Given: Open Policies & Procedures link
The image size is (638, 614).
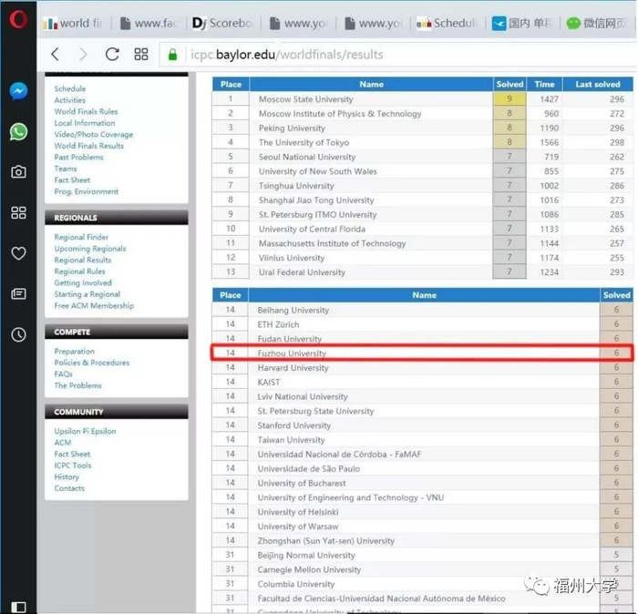Looking at the screenshot, I should click(x=92, y=363).
